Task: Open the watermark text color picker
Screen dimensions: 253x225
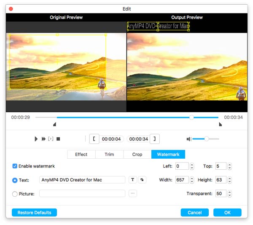Action: [x=142, y=180]
